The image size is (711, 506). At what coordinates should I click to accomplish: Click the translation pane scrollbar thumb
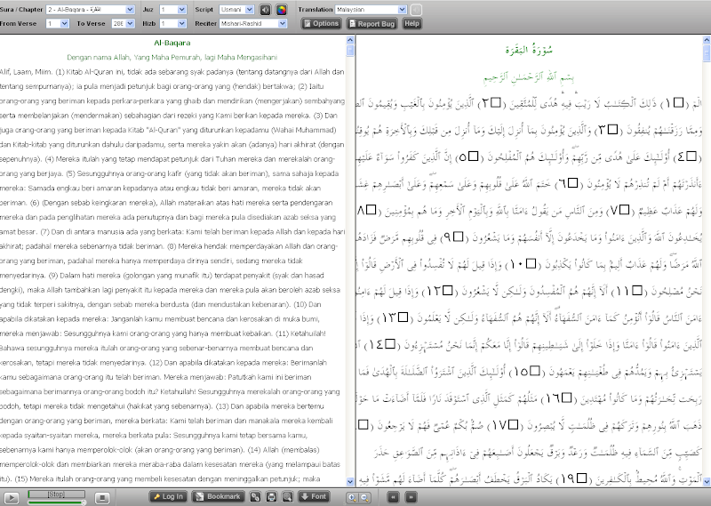pos(350,50)
